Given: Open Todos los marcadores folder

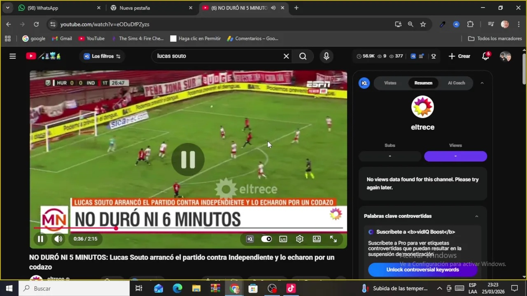Looking at the screenshot, I should pyautogui.click(x=495, y=39).
